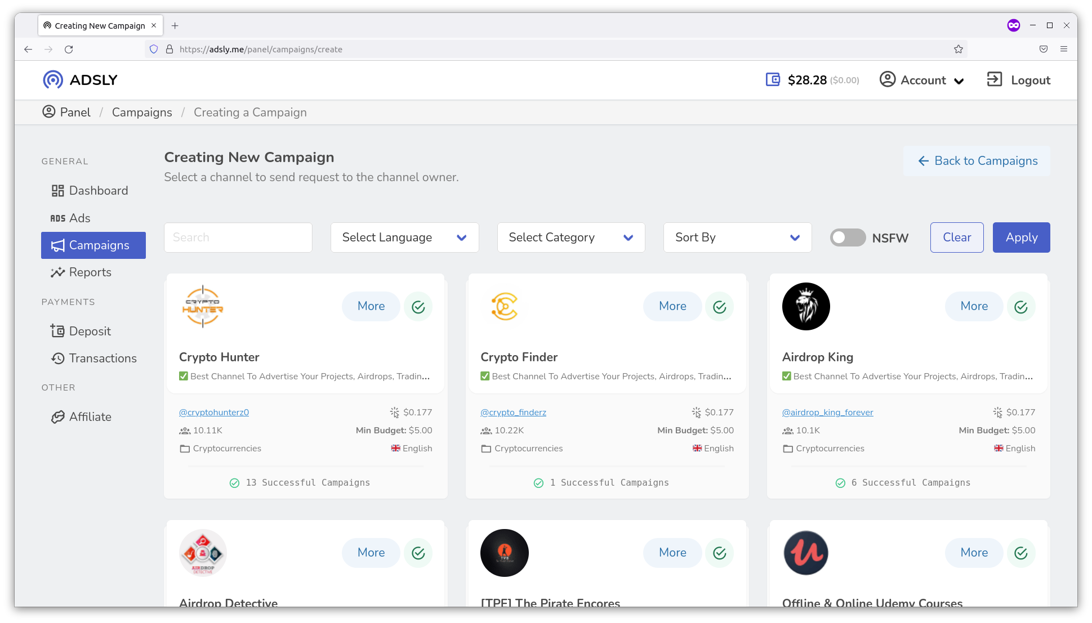The height and width of the screenshot is (623, 1092).
Task: Reload the page with the refresh icon
Action: 69,50
